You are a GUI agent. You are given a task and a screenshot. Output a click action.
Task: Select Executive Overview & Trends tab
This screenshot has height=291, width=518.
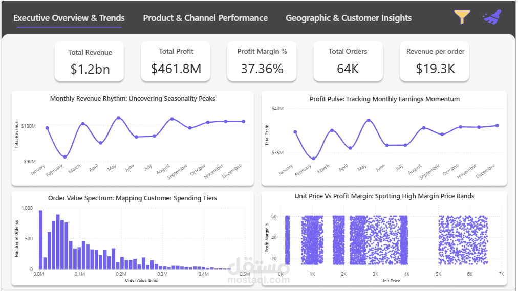(x=69, y=18)
